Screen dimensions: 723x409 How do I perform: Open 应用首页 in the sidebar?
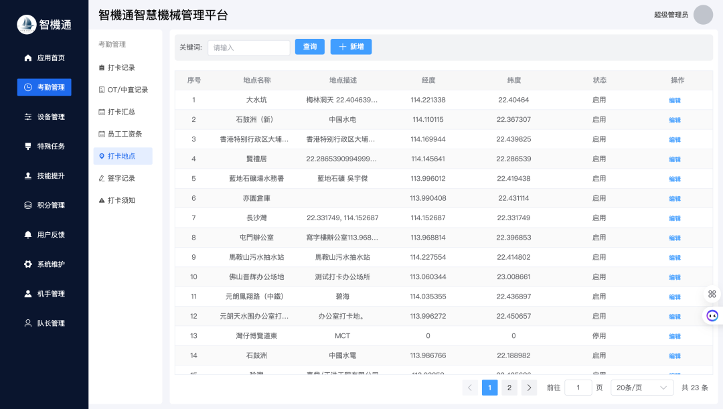[44, 58]
